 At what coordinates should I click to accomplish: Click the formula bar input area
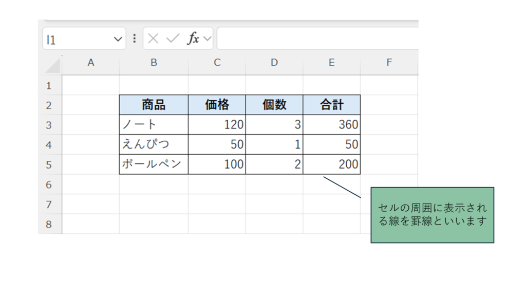click(316, 39)
